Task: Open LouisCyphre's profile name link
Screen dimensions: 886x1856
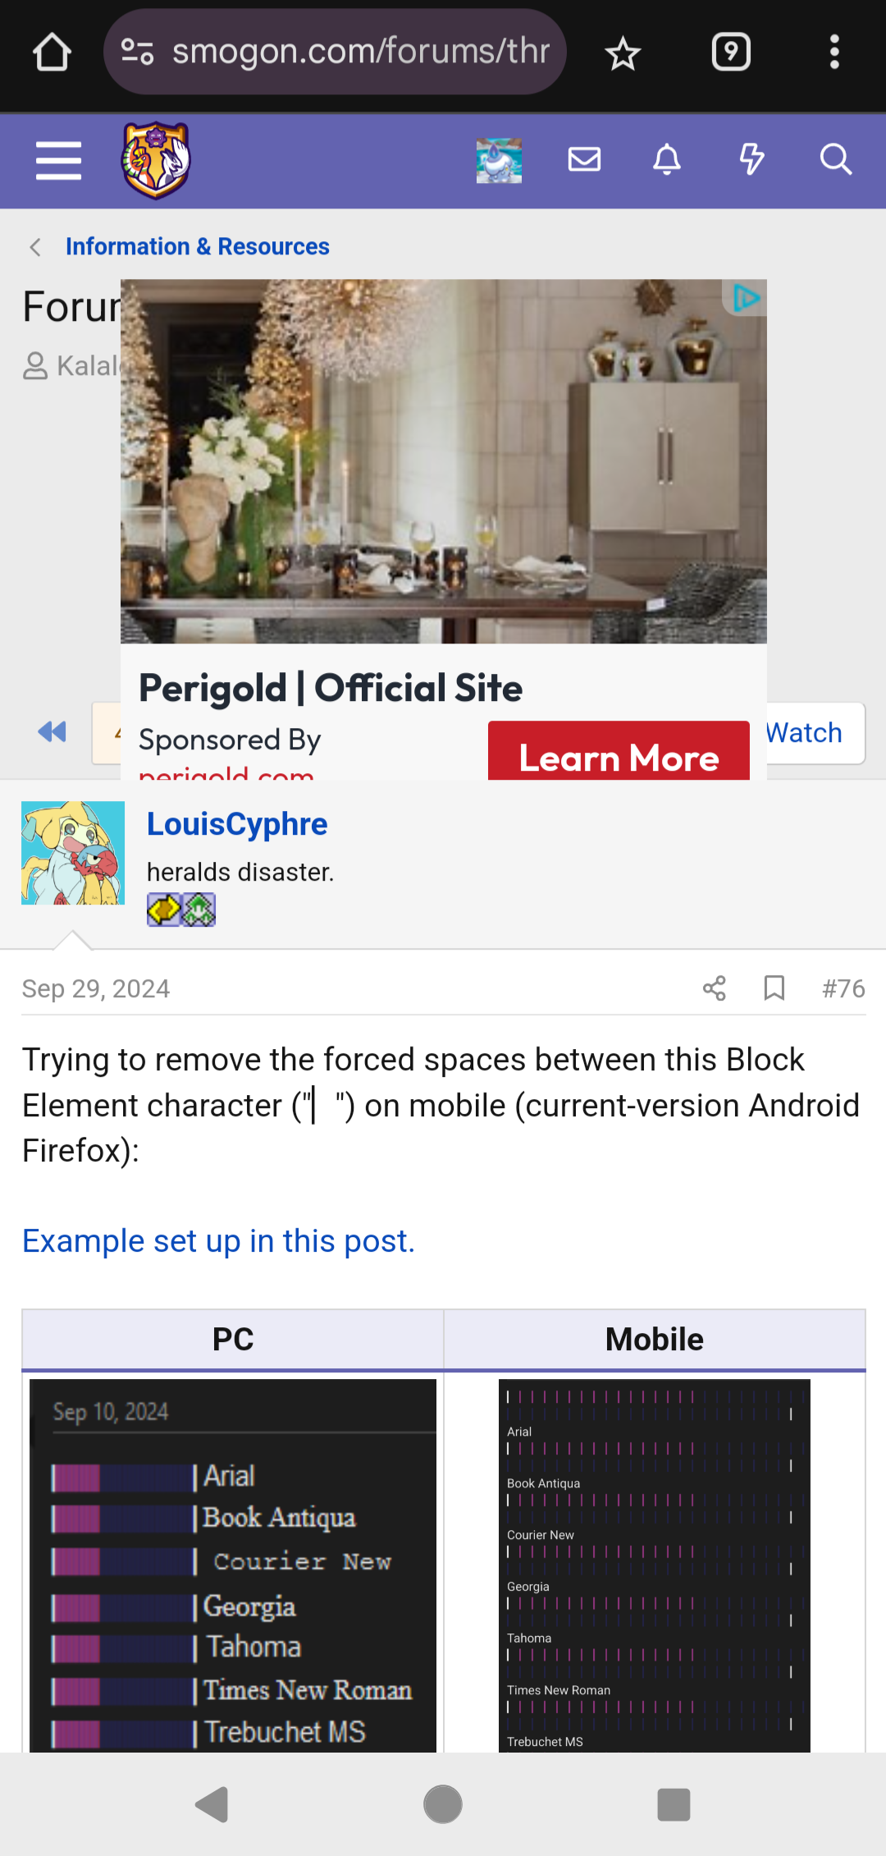Action: [237, 824]
